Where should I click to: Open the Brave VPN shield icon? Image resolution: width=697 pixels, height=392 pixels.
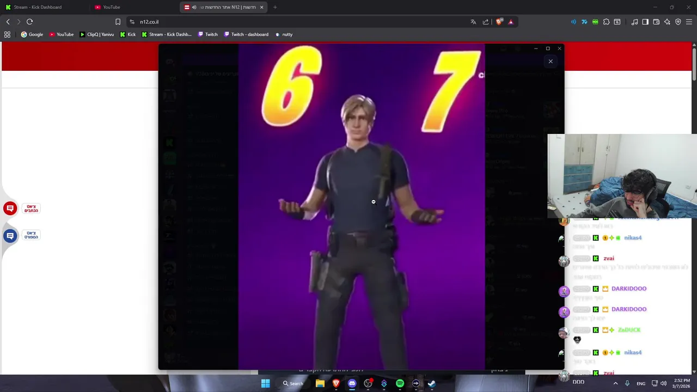point(678,22)
